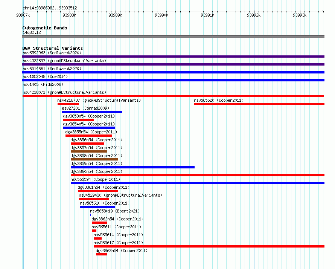Select the blue bar under nsv6514661
This screenshot has width=335, height=269.
click(173, 72)
